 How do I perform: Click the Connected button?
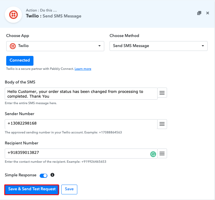point(20,61)
